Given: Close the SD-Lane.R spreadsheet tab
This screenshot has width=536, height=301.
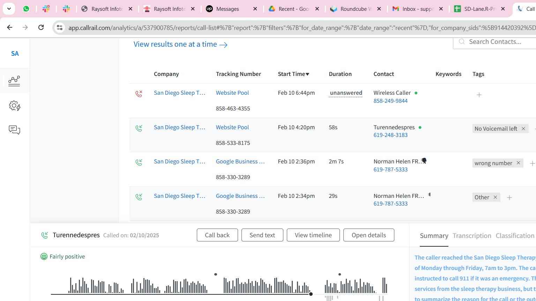Looking at the screenshot, I should tap(503, 9).
